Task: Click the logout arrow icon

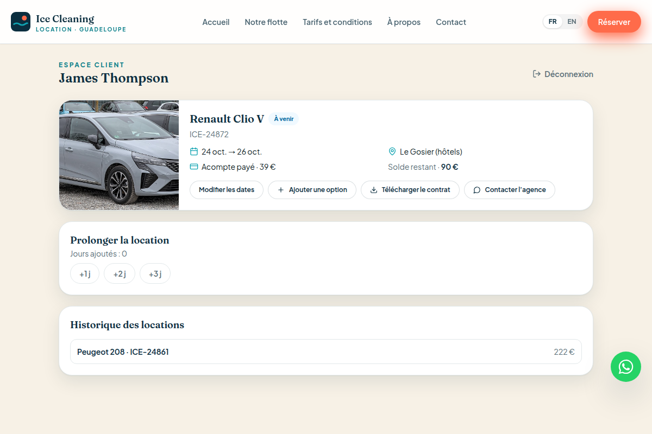Action: coord(537,74)
